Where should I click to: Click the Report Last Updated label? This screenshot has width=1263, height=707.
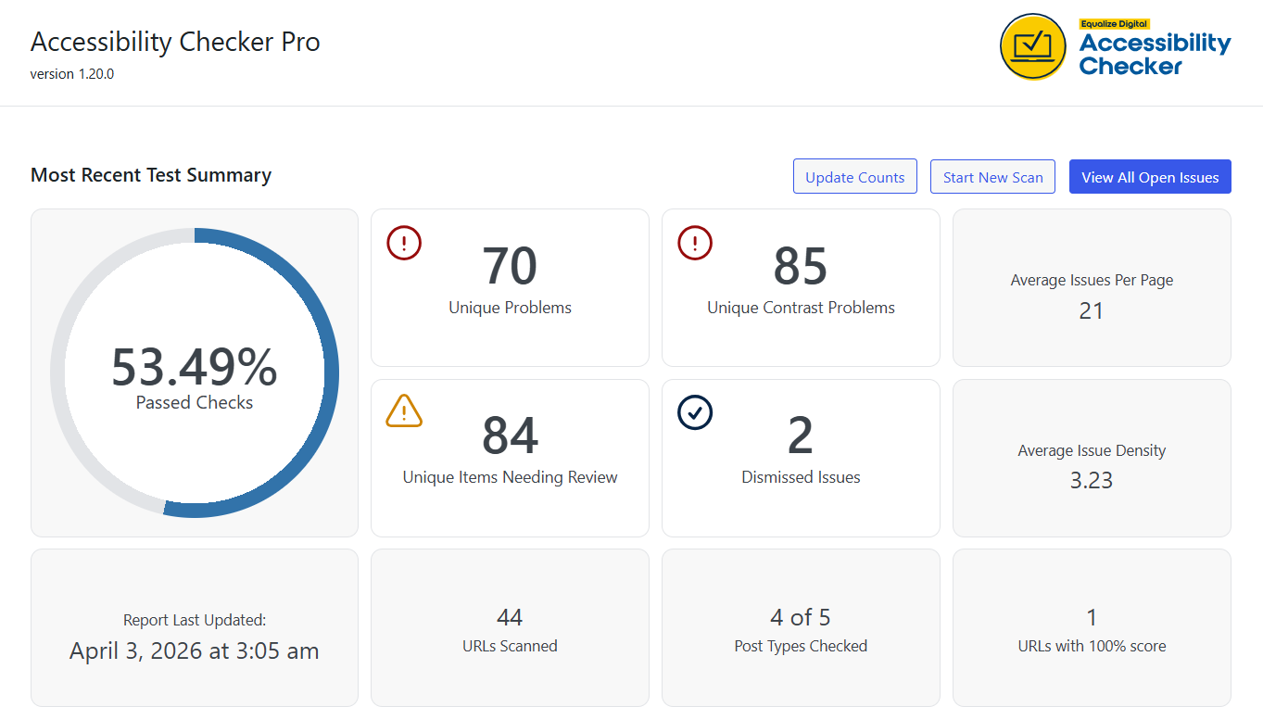[195, 620]
